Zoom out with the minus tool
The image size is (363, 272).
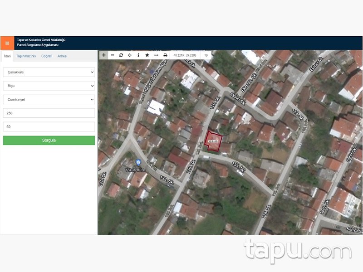pos(113,55)
